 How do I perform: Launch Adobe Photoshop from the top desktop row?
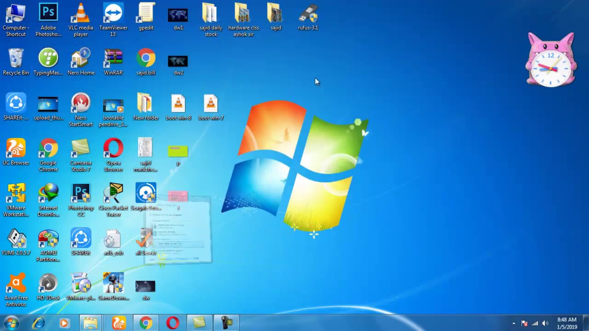pos(48,20)
